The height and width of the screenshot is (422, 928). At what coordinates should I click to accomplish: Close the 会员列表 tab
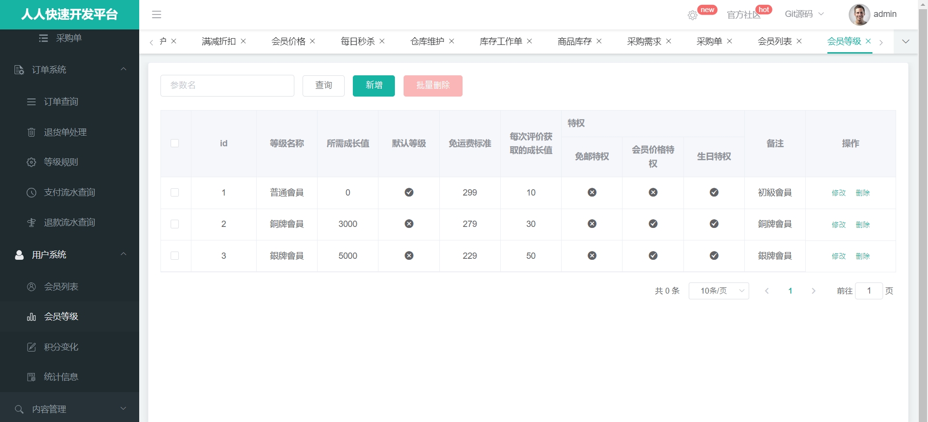point(799,41)
